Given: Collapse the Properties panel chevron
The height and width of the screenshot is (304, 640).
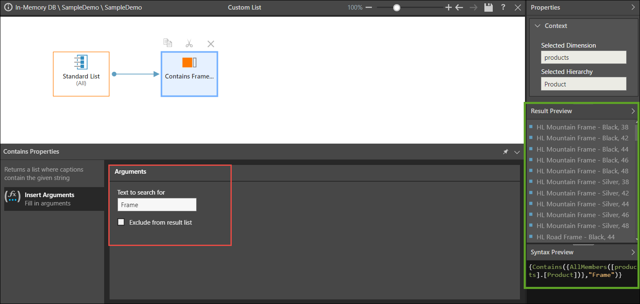Looking at the screenshot, I should click(x=632, y=8).
